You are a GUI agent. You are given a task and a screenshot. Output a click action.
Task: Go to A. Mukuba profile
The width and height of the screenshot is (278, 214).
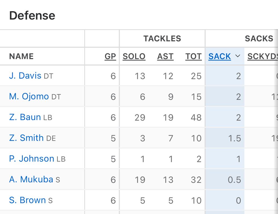point(31,180)
